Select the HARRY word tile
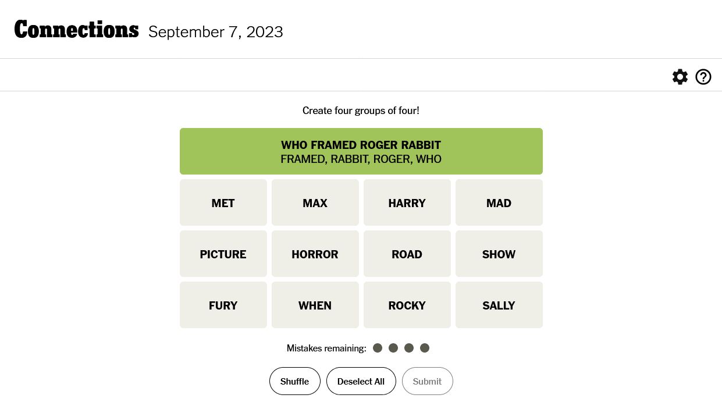722x409 pixels. [x=407, y=202]
